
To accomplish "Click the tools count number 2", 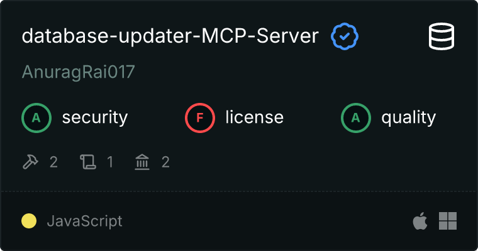I will (x=53, y=162).
